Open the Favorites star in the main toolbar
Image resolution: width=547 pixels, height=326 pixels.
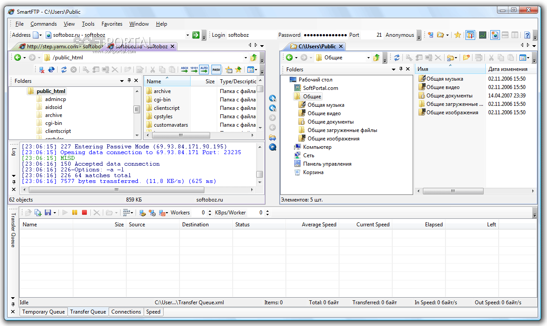coord(457,35)
